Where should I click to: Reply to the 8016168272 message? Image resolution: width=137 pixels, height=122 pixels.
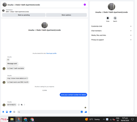click(x=22, y=105)
